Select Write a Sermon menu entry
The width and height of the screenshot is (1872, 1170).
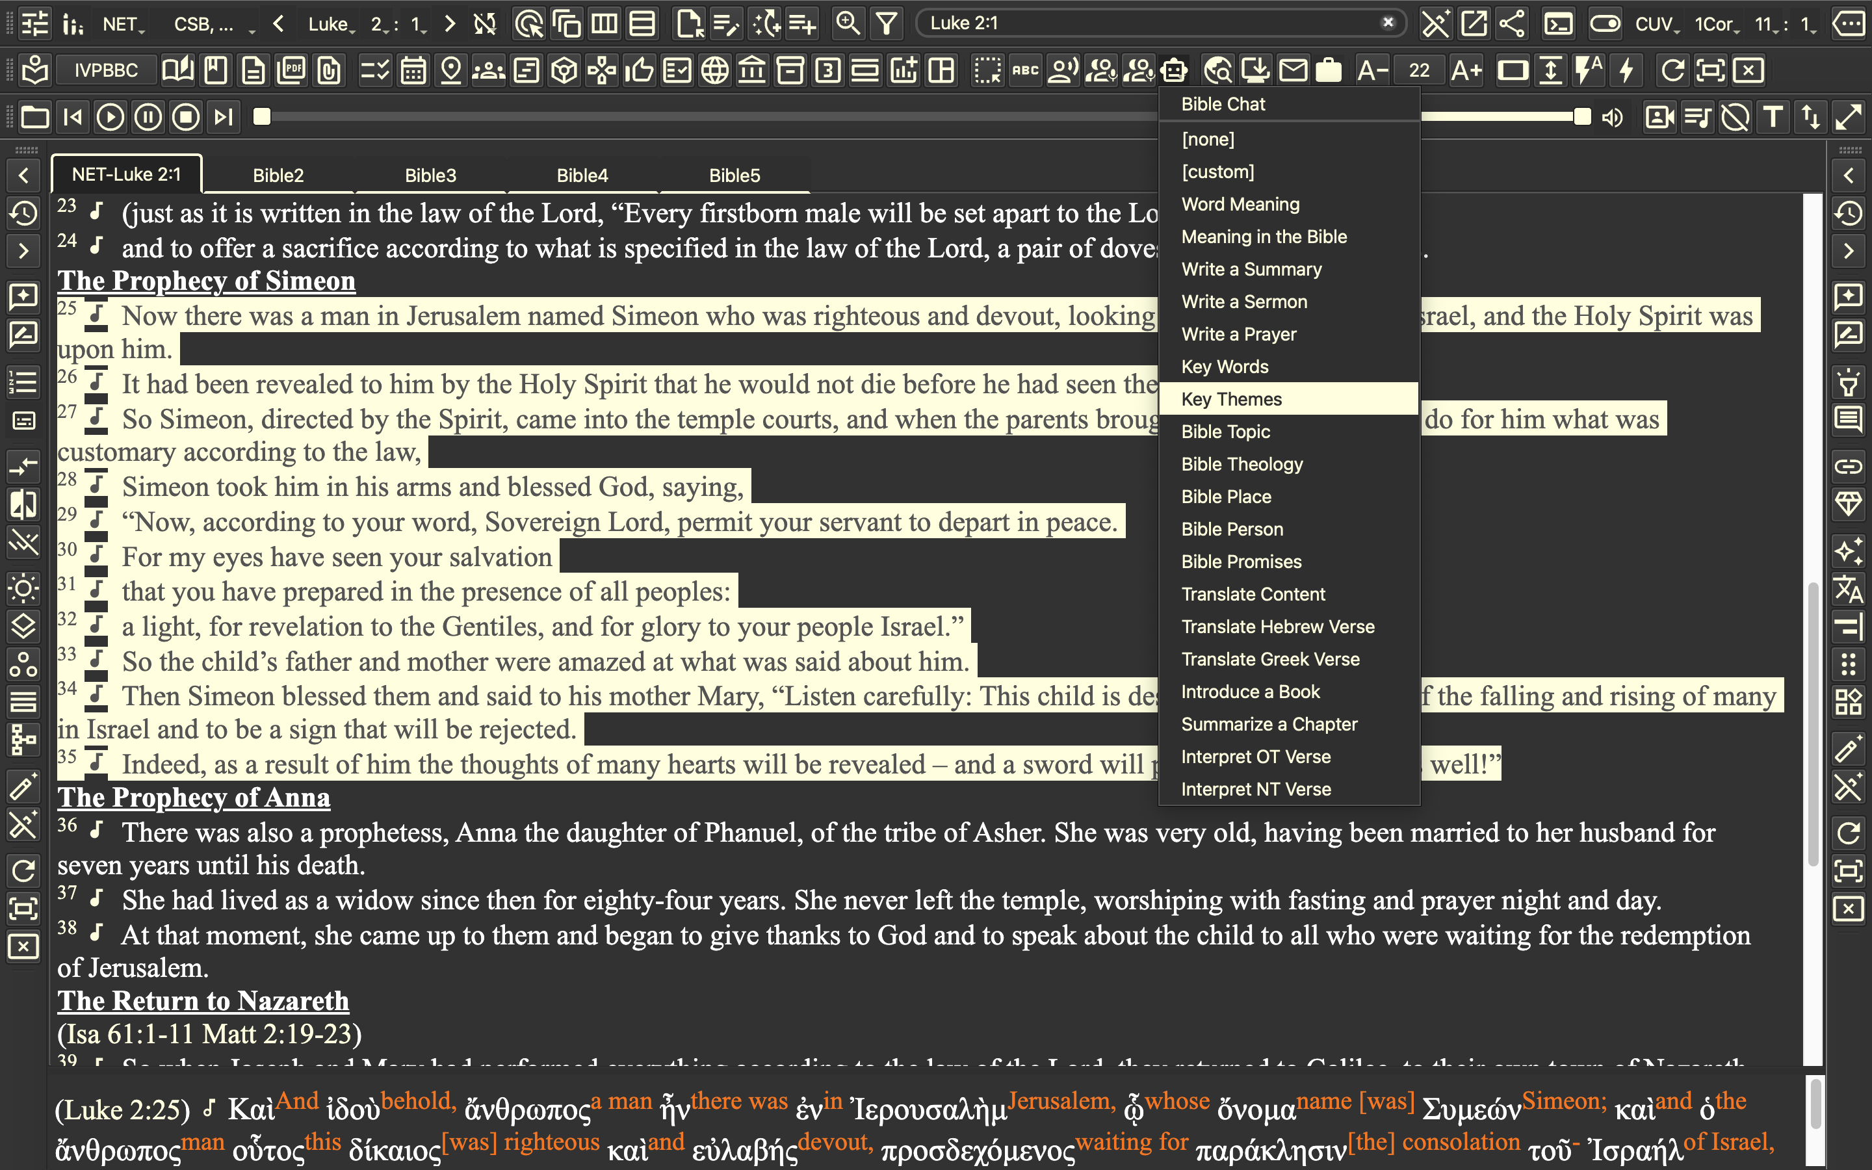(1288, 301)
